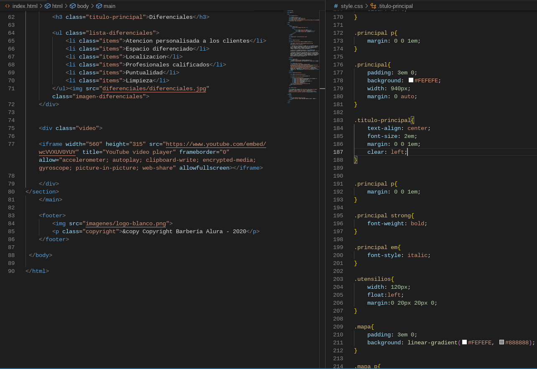Viewport: 537px width, 369px height.
Task: Click line number 90 in index.html gutter
Action: tap(11, 271)
